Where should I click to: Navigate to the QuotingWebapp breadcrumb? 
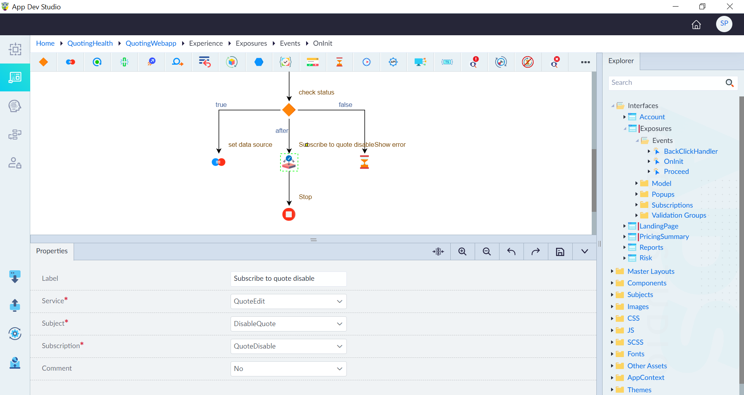pos(151,43)
